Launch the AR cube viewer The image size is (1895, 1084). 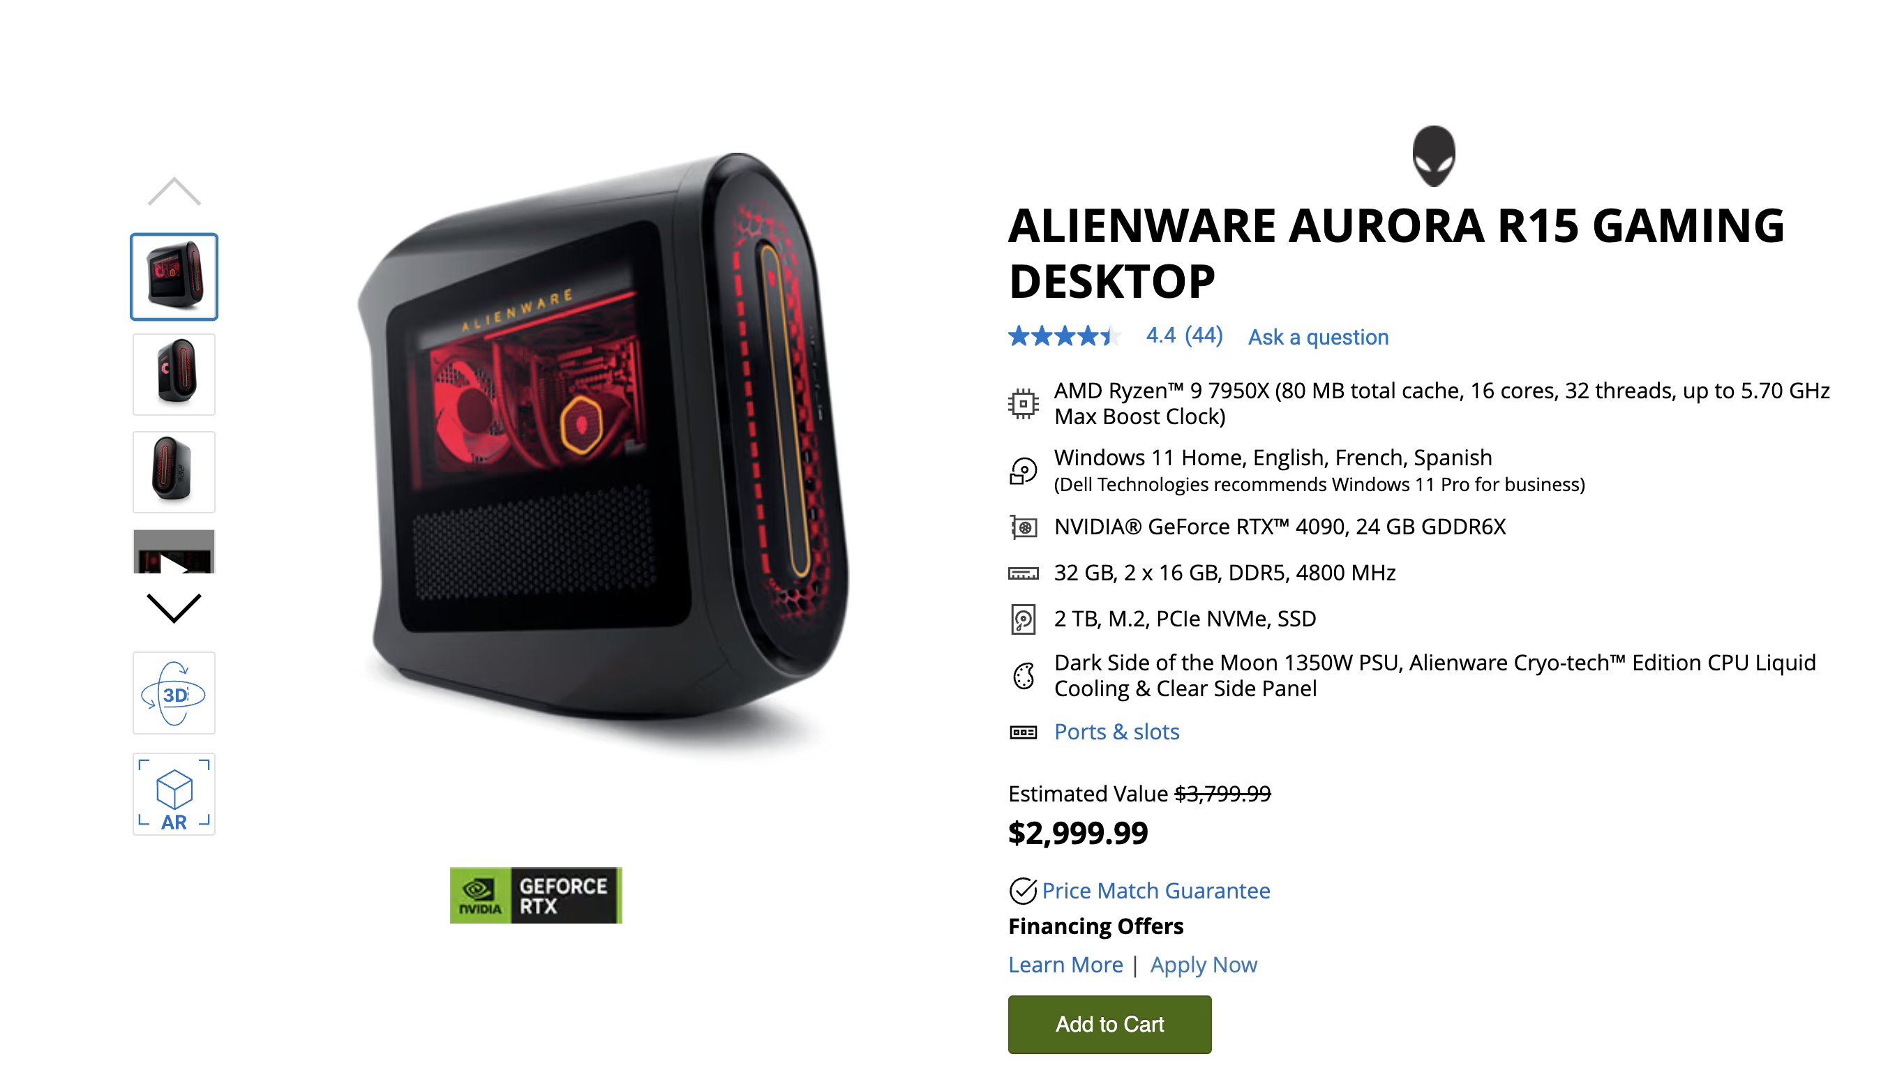pos(174,794)
